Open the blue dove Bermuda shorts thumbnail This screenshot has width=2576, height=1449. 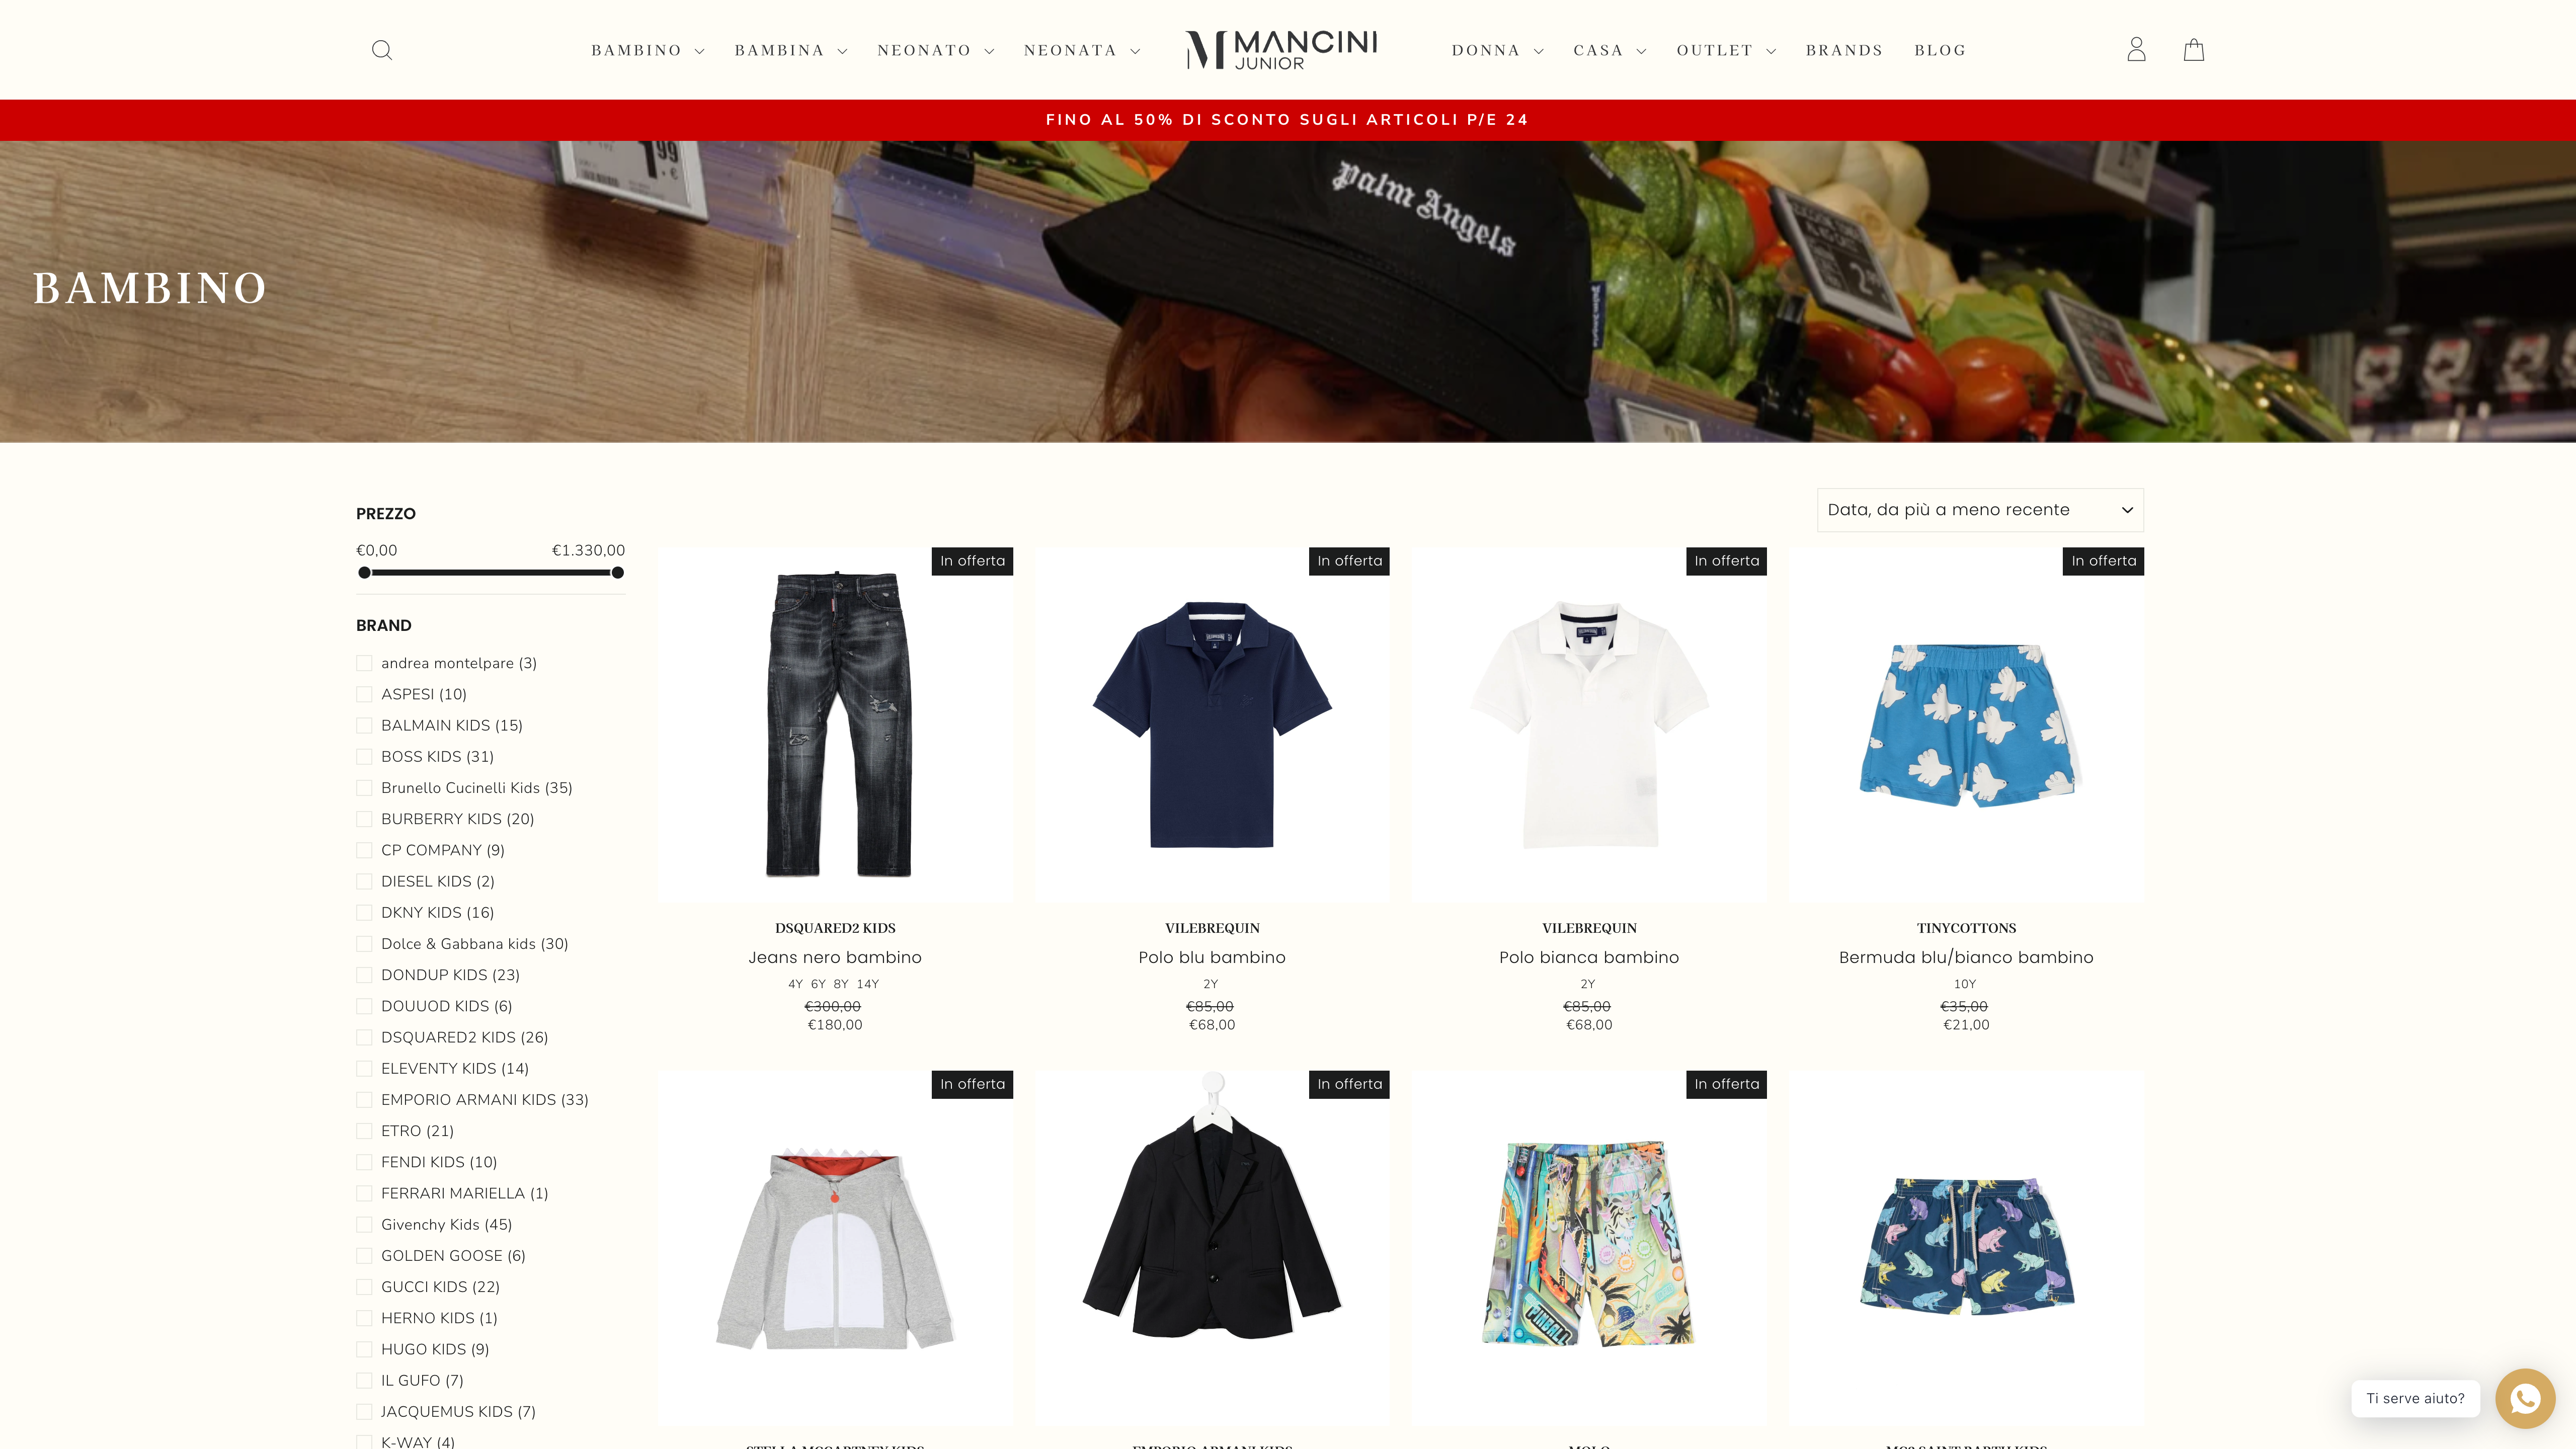1966,725
